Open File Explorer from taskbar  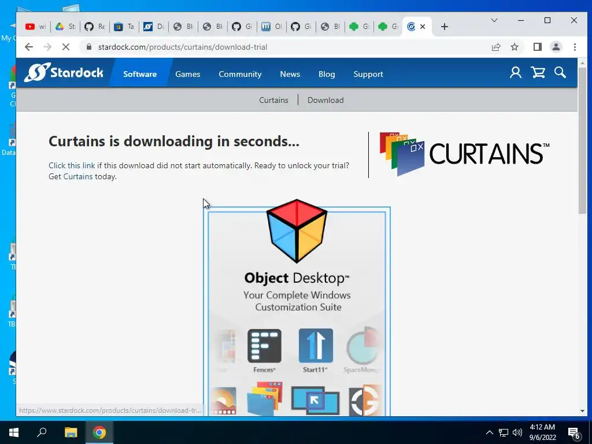point(71,432)
